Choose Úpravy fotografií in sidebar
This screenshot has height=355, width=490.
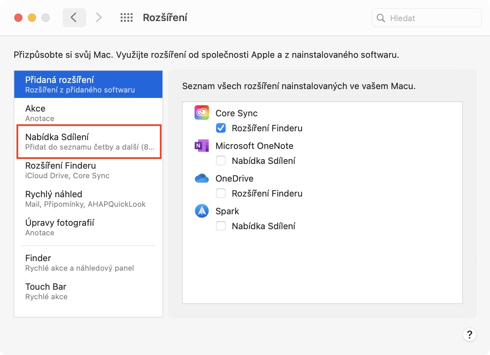coord(88,227)
